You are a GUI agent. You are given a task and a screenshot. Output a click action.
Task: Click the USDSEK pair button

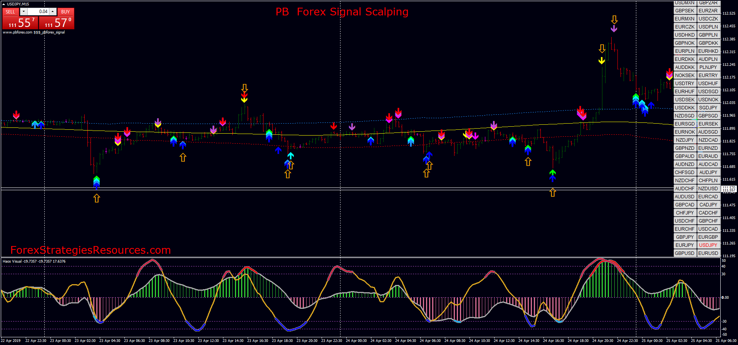685,99
